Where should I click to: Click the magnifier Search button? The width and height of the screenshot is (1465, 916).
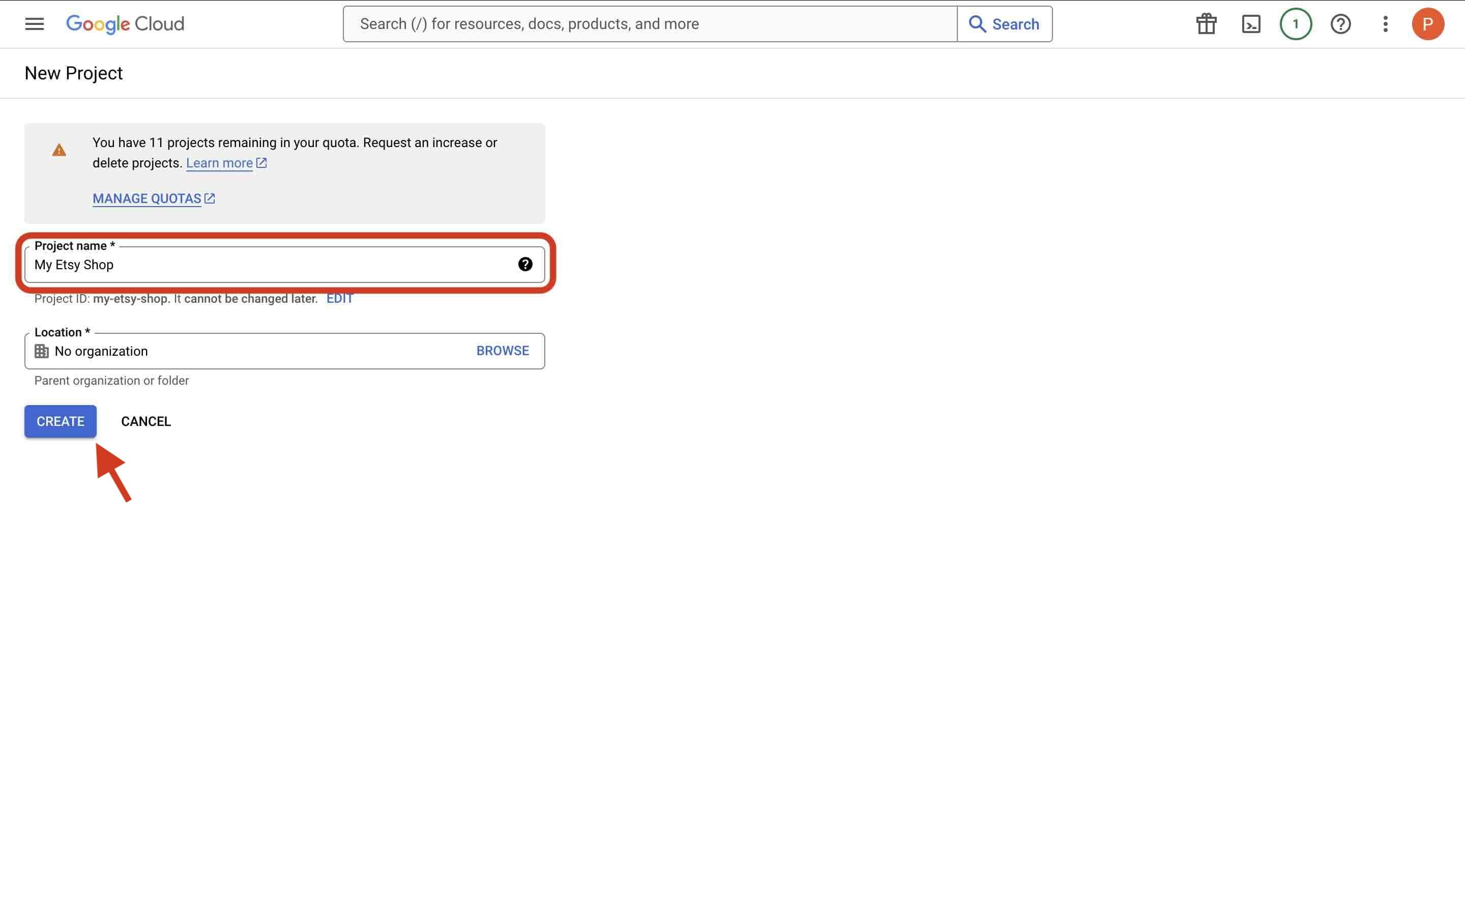click(x=1004, y=23)
